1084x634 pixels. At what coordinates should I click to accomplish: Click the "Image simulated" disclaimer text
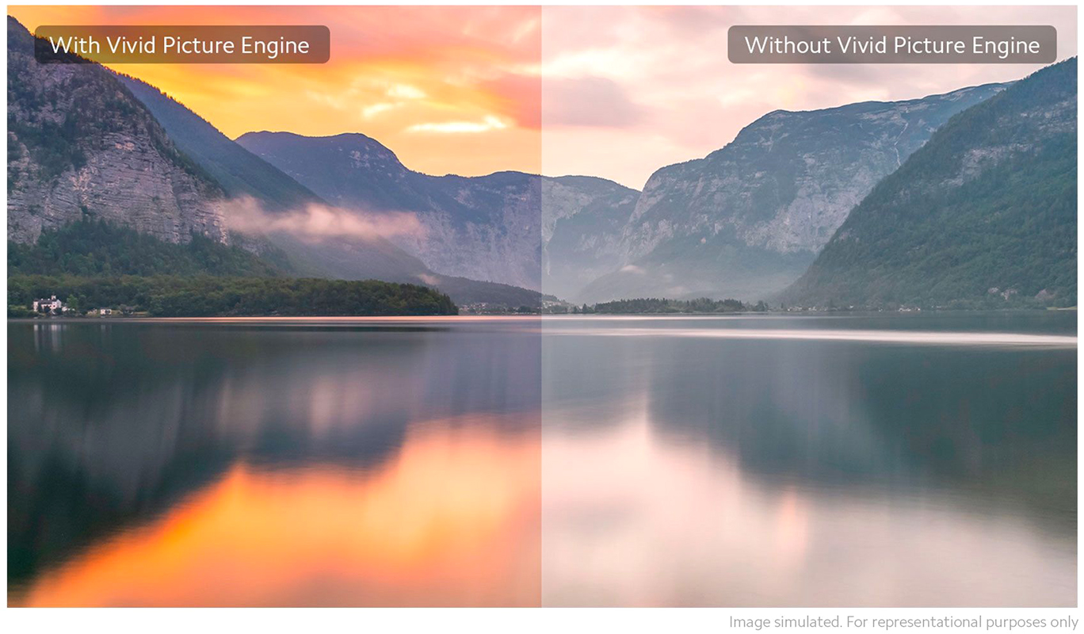tap(903, 621)
